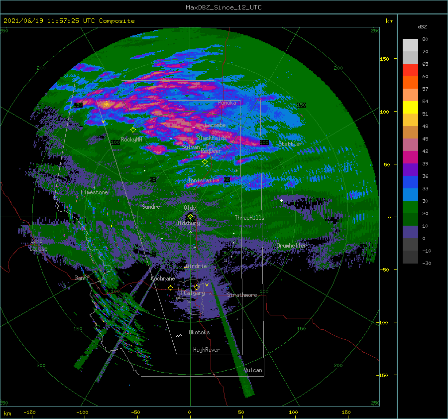Viewport: 448px width, 419px height.
Task: Click the dark green 20-10 dBZ swatch
Action: pos(410,219)
